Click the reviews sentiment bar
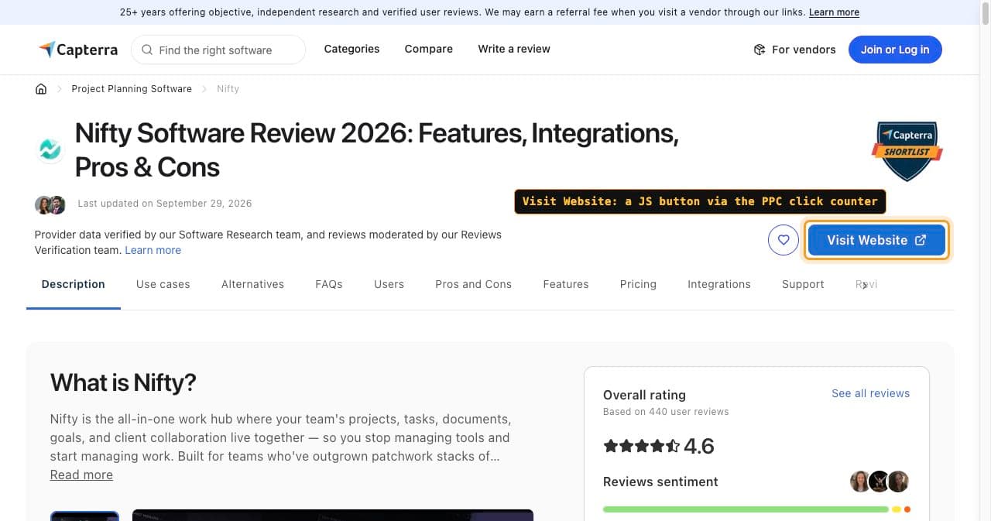The image size is (991, 521). 756,509
